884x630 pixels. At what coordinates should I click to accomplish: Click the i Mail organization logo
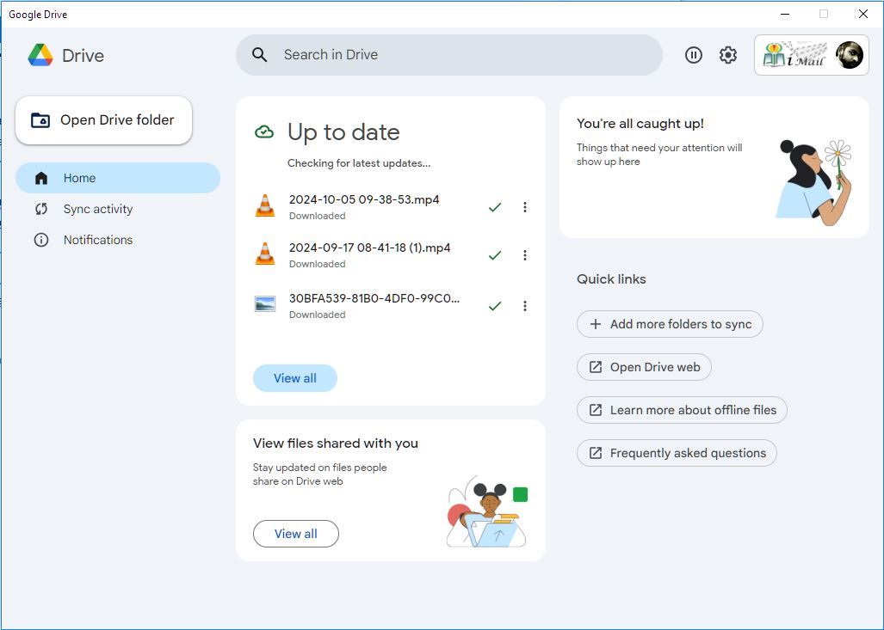pos(794,55)
